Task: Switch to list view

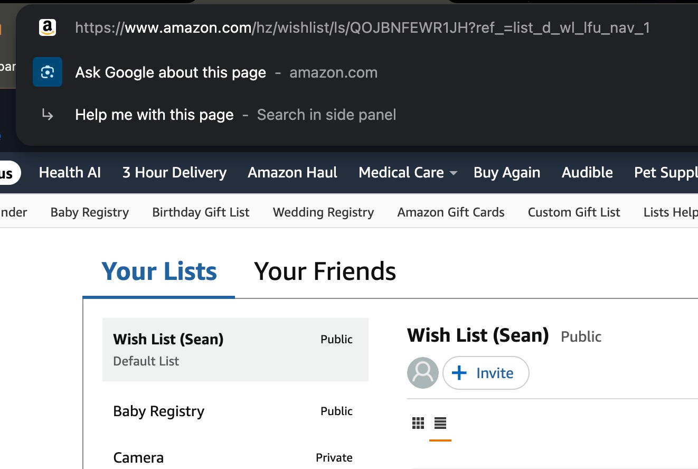Action: point(439,423)
